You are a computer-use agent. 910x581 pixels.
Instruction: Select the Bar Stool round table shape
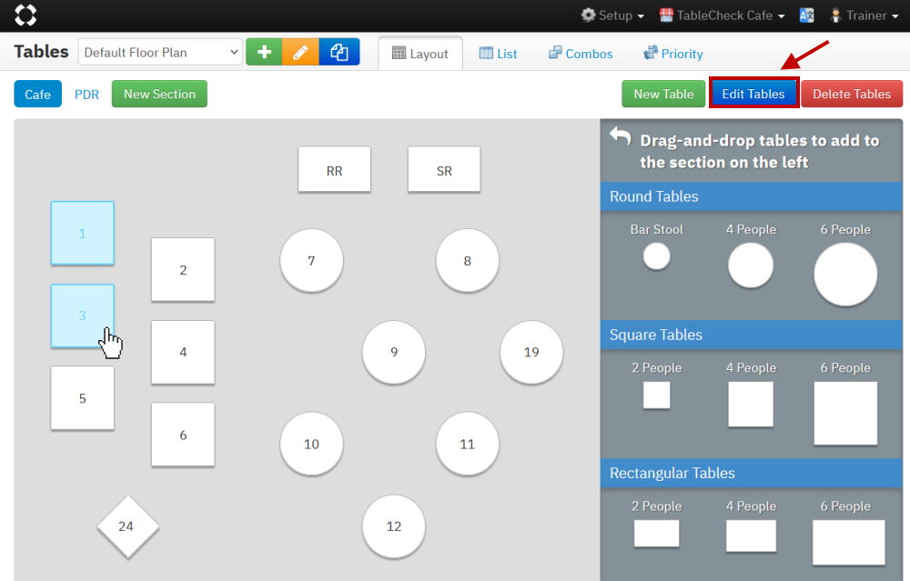656,256
